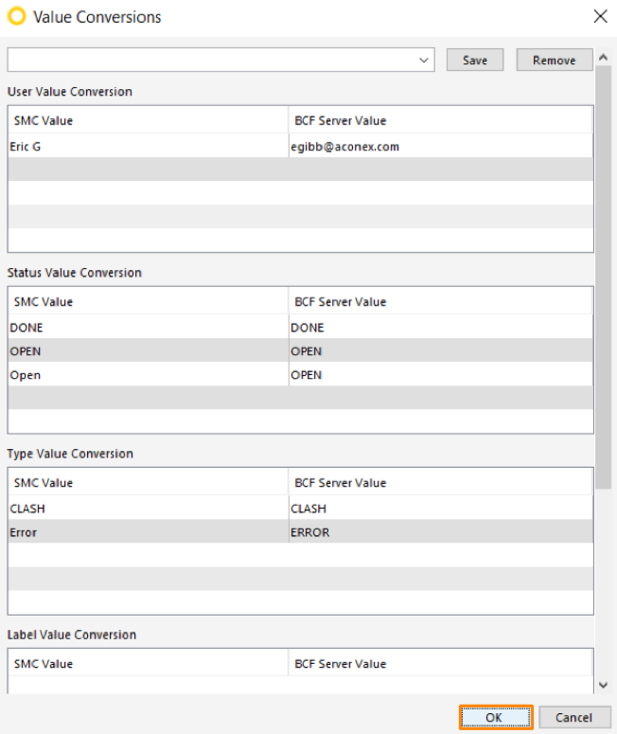The image size is (617, 734).
Task: Click the yellow circle app icon
Action: (17, 16)
